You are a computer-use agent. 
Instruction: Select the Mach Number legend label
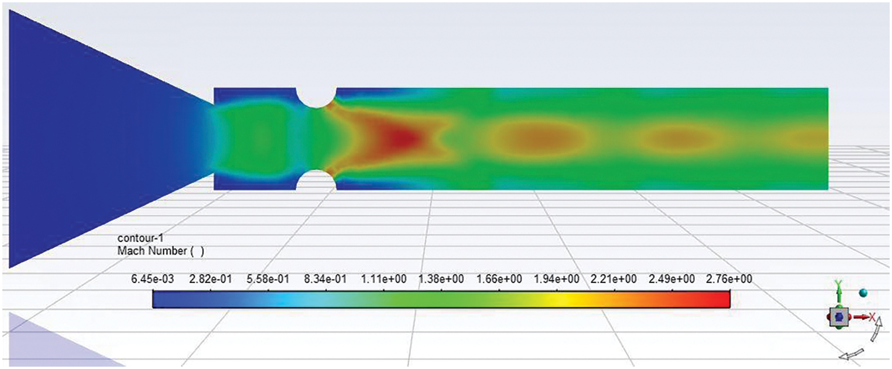click(161, 251)
